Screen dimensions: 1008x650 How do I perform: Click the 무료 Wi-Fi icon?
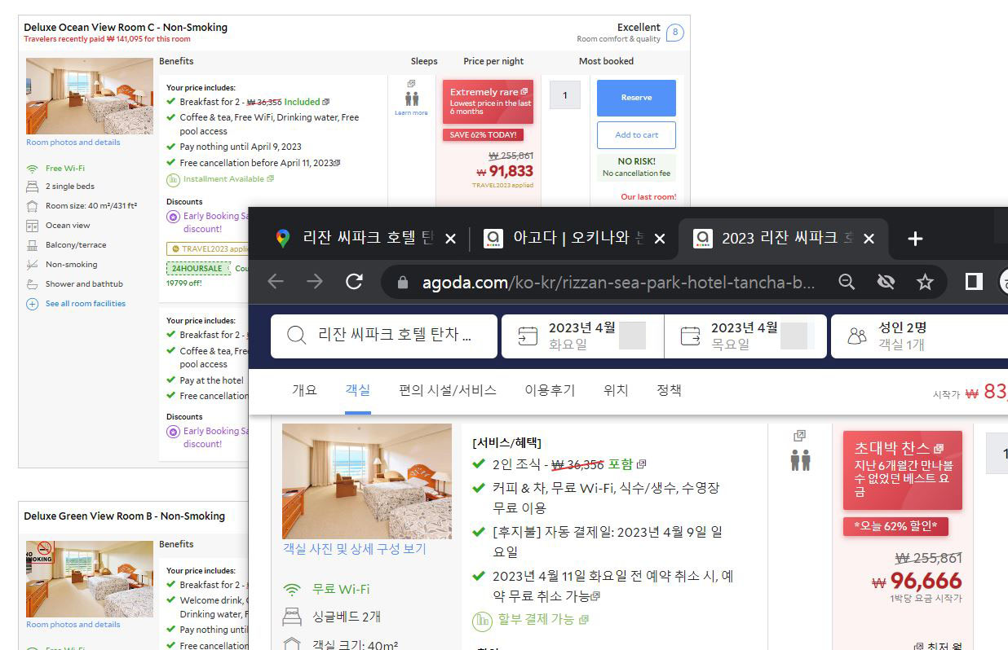[x=291, y=590]
